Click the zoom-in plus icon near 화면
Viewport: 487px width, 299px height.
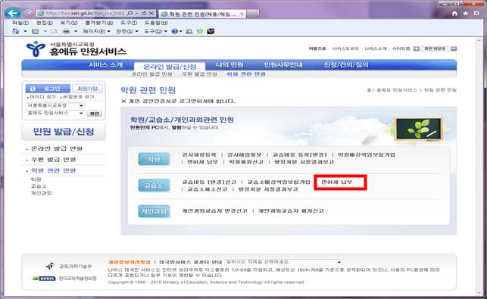coord(417,48)
